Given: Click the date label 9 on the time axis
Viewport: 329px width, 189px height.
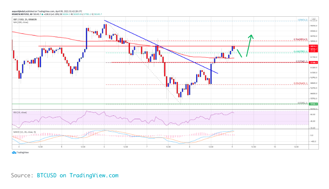Looking at the screenshot, I should [x=232, y=147].
